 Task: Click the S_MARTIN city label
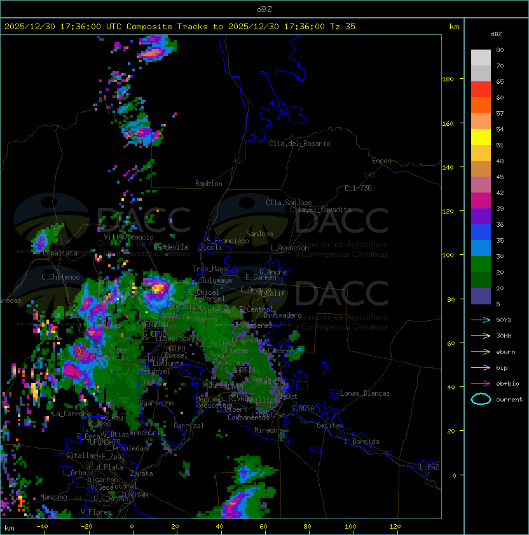[x=240, y=370]
